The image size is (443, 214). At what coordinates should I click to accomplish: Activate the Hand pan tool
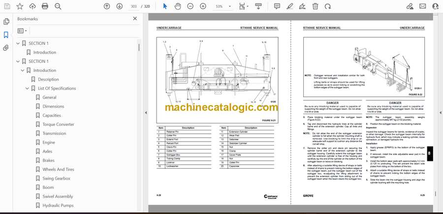coord(178,6)
